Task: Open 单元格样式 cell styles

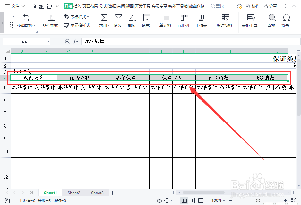Action: coord(79,25)
